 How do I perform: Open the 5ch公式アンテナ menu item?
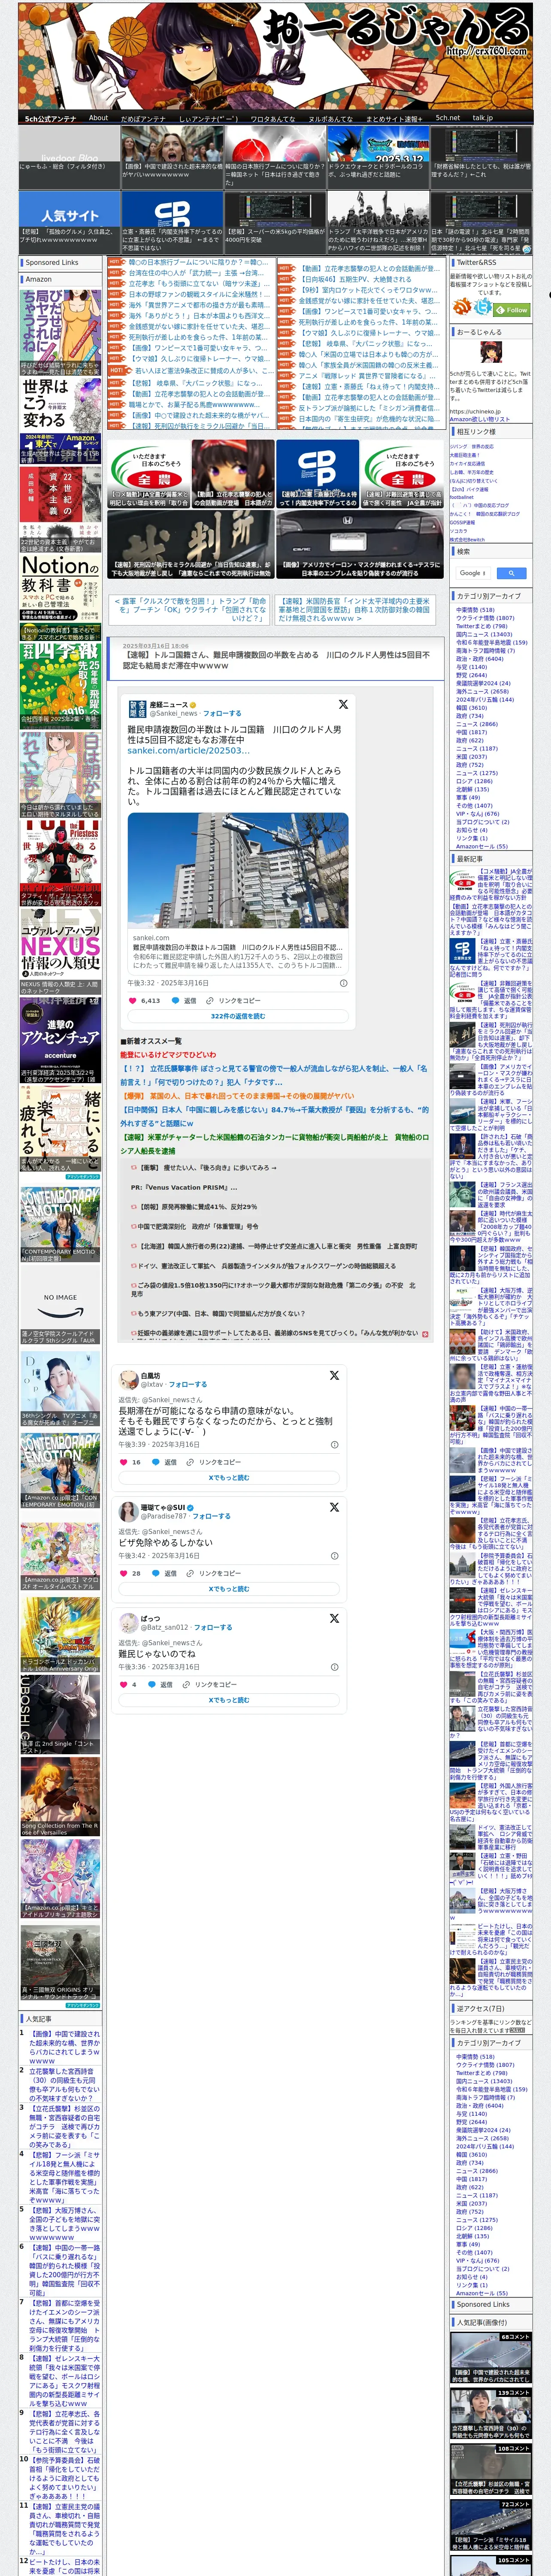tap(50, 118)
